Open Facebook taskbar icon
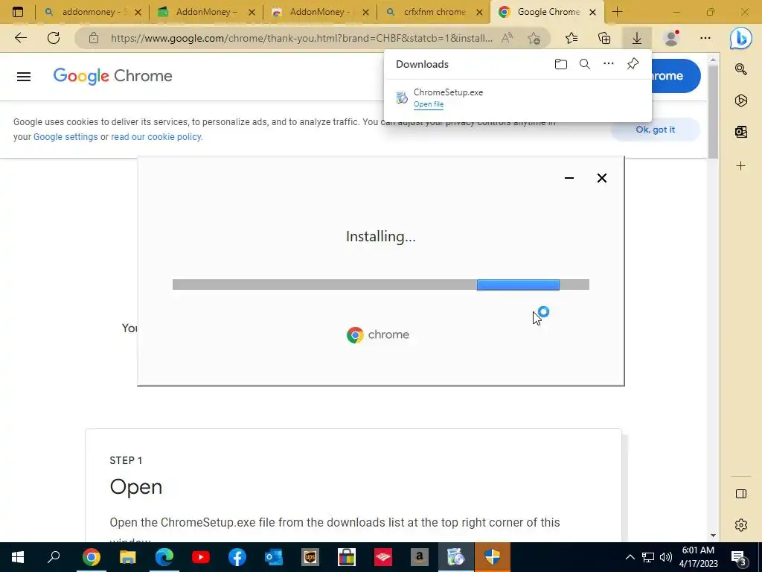 237,557
